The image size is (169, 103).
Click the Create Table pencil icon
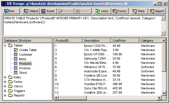(x=16, y=50)
